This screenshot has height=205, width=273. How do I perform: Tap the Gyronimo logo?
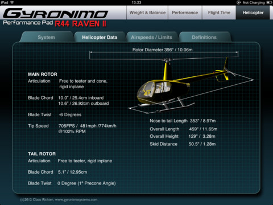(55, 13)
